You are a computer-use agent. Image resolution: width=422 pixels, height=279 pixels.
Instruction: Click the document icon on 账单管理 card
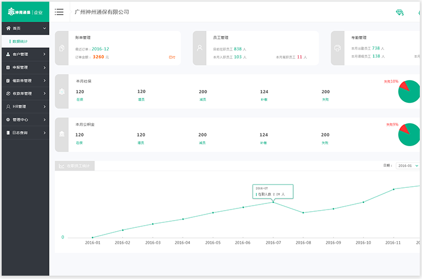[62, 48]
